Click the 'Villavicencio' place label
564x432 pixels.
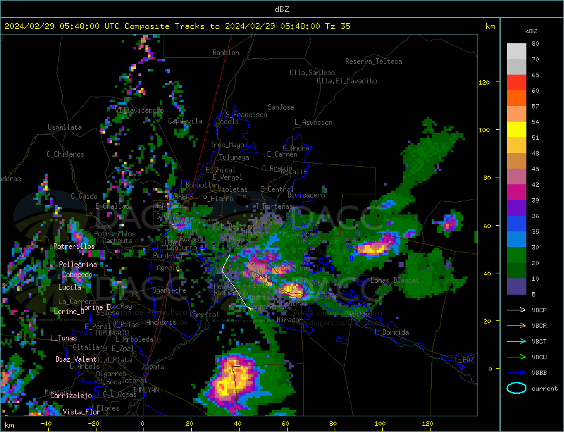[139, 110]
